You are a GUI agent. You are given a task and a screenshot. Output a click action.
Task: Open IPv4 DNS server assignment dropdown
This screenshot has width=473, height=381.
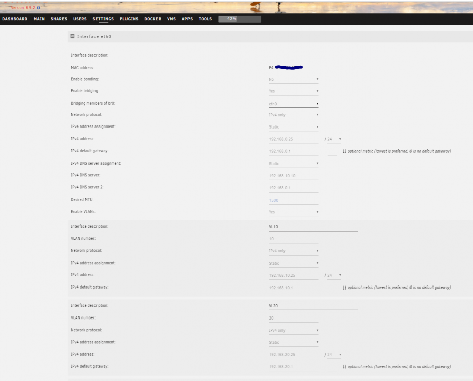pos(294,164)
